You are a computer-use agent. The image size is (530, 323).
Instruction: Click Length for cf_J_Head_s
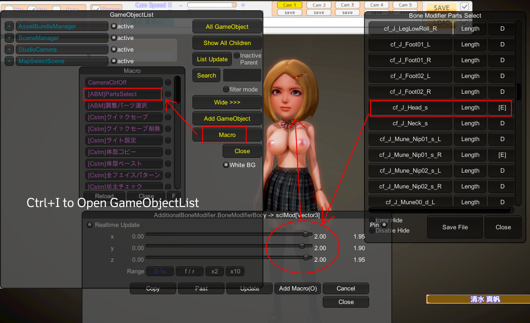[x=470, y=108]
